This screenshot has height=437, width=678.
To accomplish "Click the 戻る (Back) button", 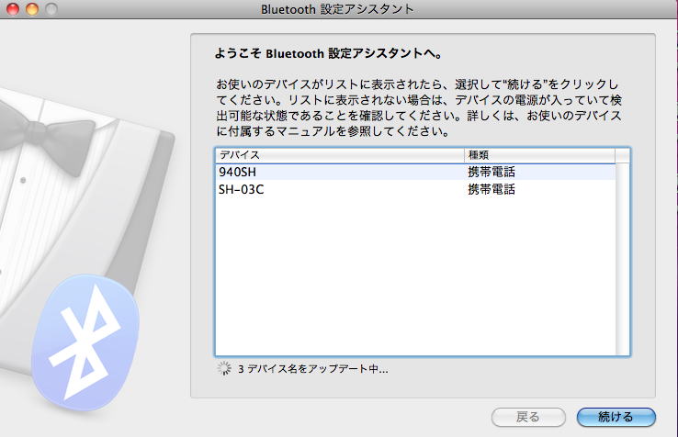I will pos(528,417).
